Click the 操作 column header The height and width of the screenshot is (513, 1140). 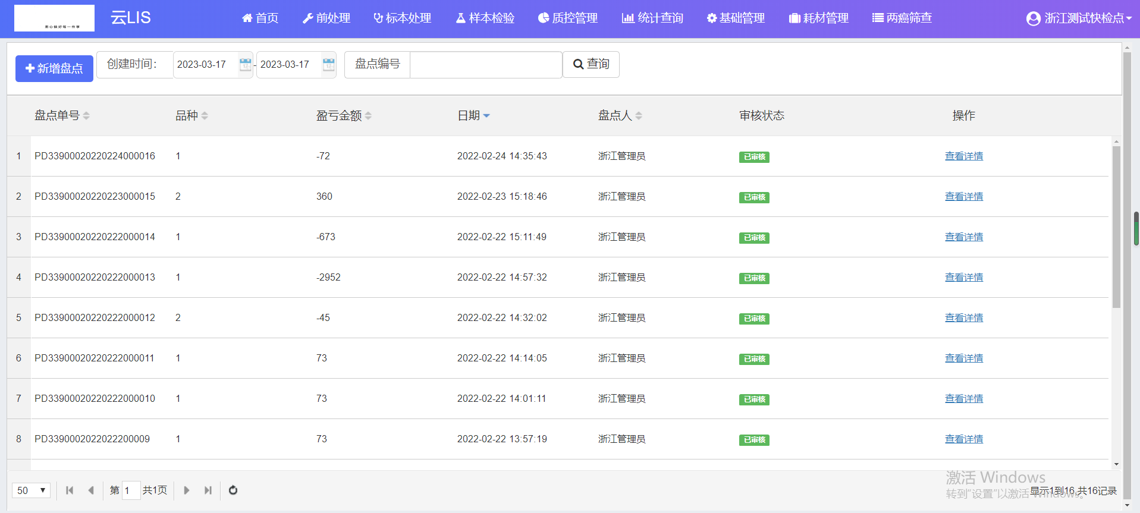tap(964, 116)
